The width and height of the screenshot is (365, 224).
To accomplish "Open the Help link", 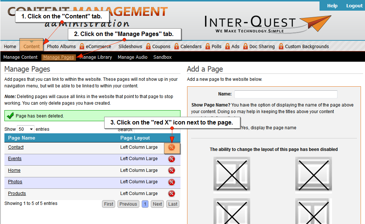I will (332, 6).
